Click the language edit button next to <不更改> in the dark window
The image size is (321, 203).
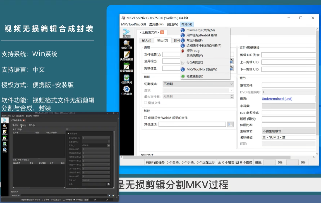[109, 146]
